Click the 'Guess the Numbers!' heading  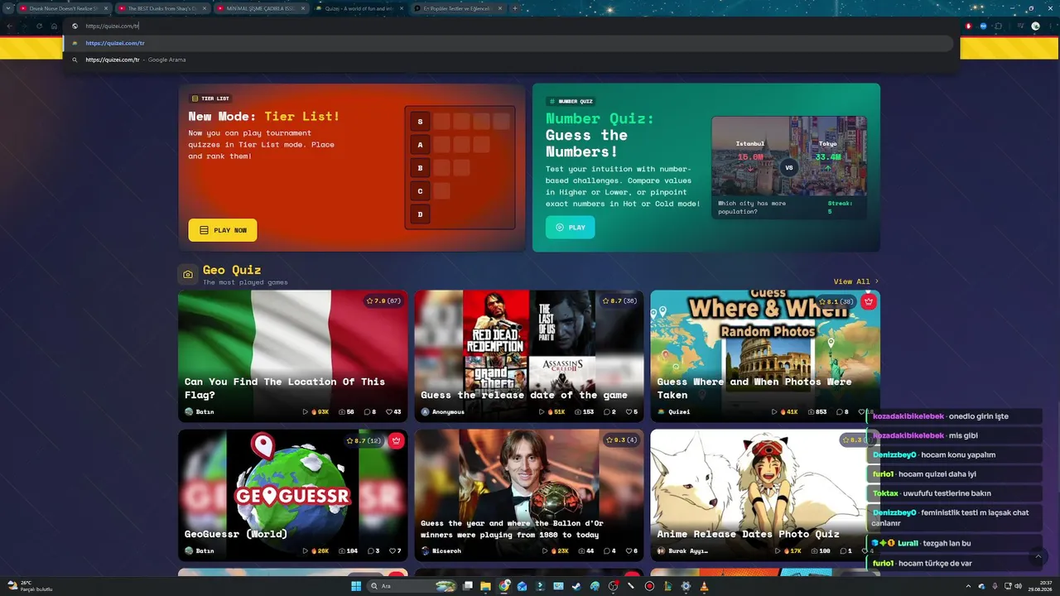click(586, 143)
